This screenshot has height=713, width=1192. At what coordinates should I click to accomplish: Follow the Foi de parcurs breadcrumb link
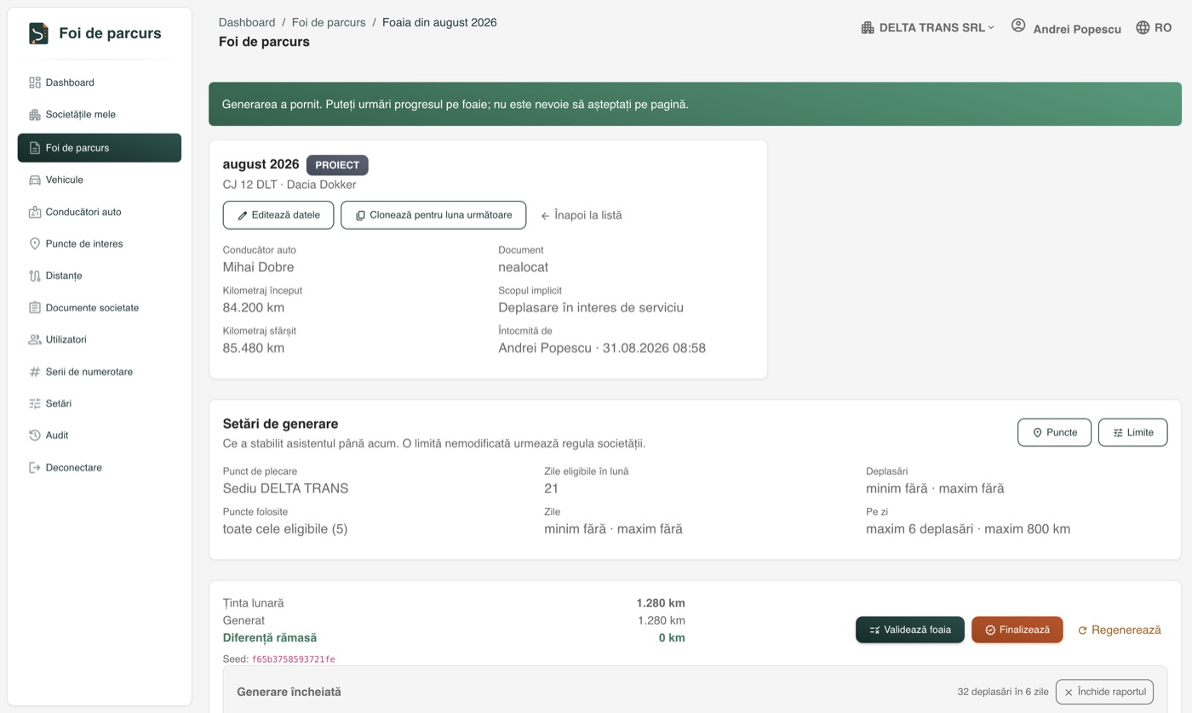pos(329,22)
